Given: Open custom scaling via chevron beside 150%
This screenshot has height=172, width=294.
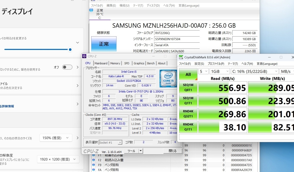Looking at the screenshot, I should coord(77,138).
